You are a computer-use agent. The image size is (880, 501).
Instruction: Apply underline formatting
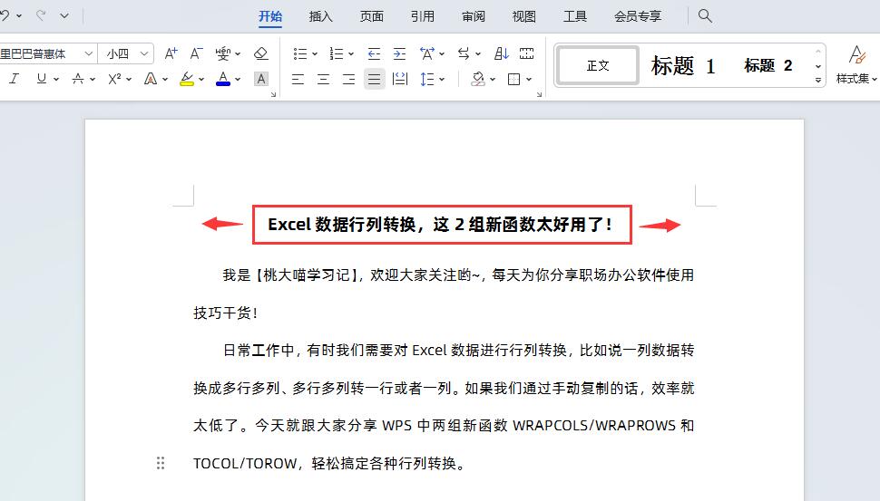(x=42, y=79)
